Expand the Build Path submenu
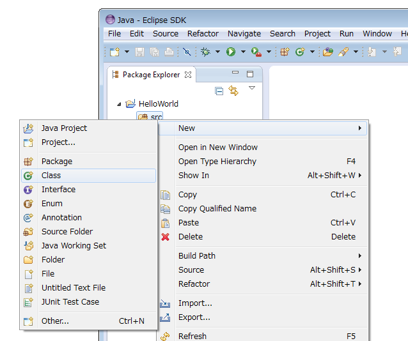408x341 pixels. 263,256
